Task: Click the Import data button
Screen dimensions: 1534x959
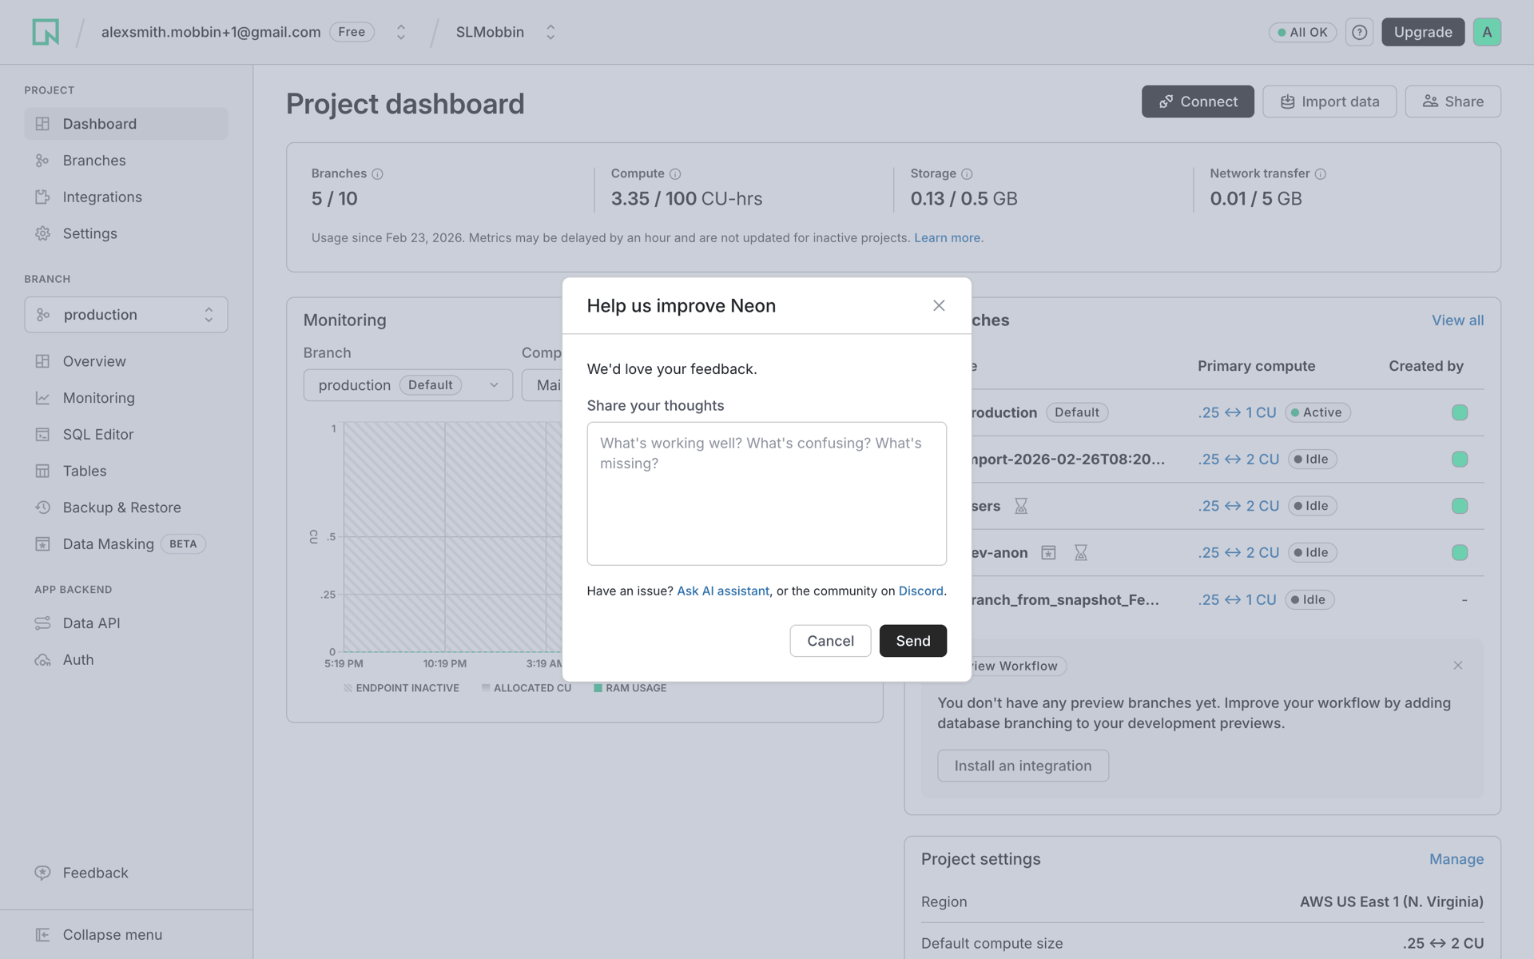Action: coord(1329,101)
